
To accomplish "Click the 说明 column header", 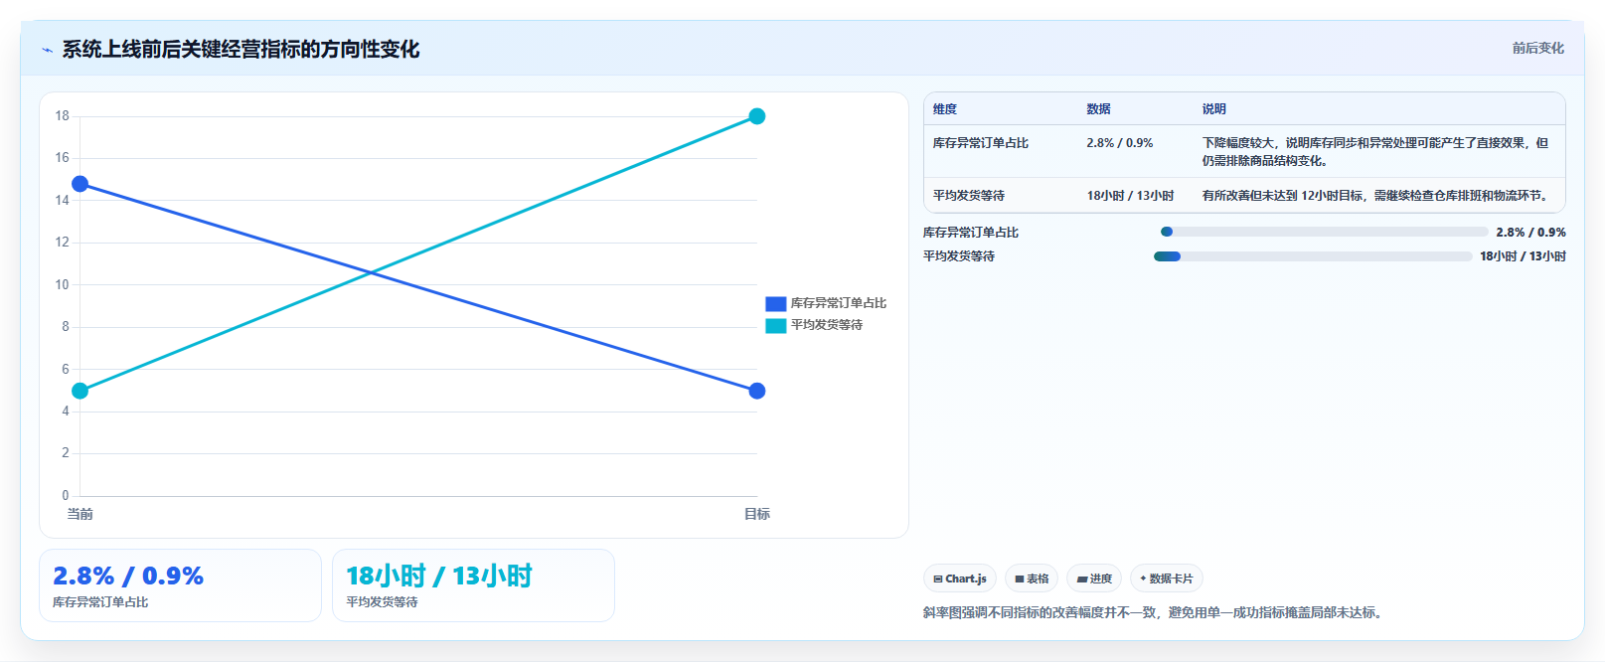I will pos(1213,109).
